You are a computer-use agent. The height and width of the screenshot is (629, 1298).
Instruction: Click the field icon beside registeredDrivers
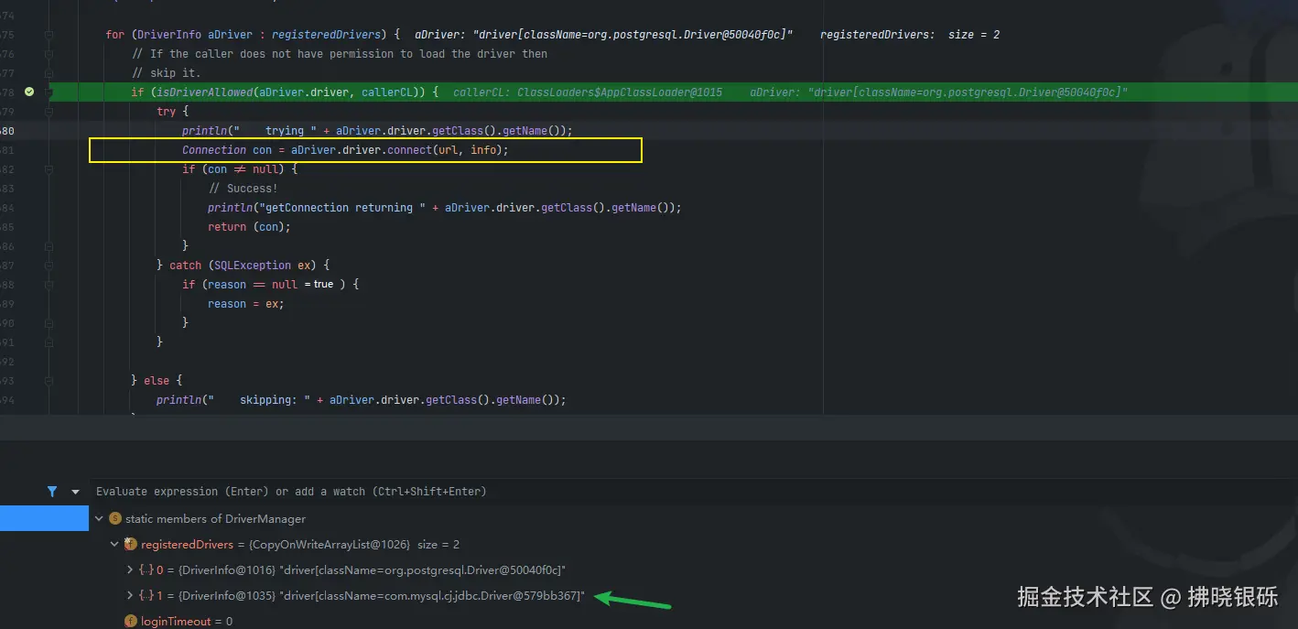pyautogui.click(x=131, y=544)
